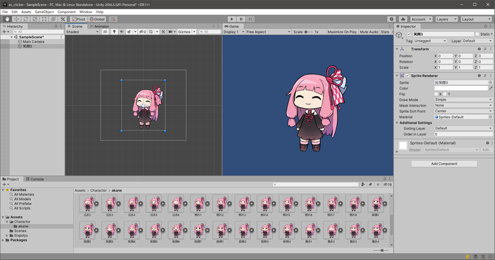Check Flip Y
The image size is (495, 260).
(445, 94)
